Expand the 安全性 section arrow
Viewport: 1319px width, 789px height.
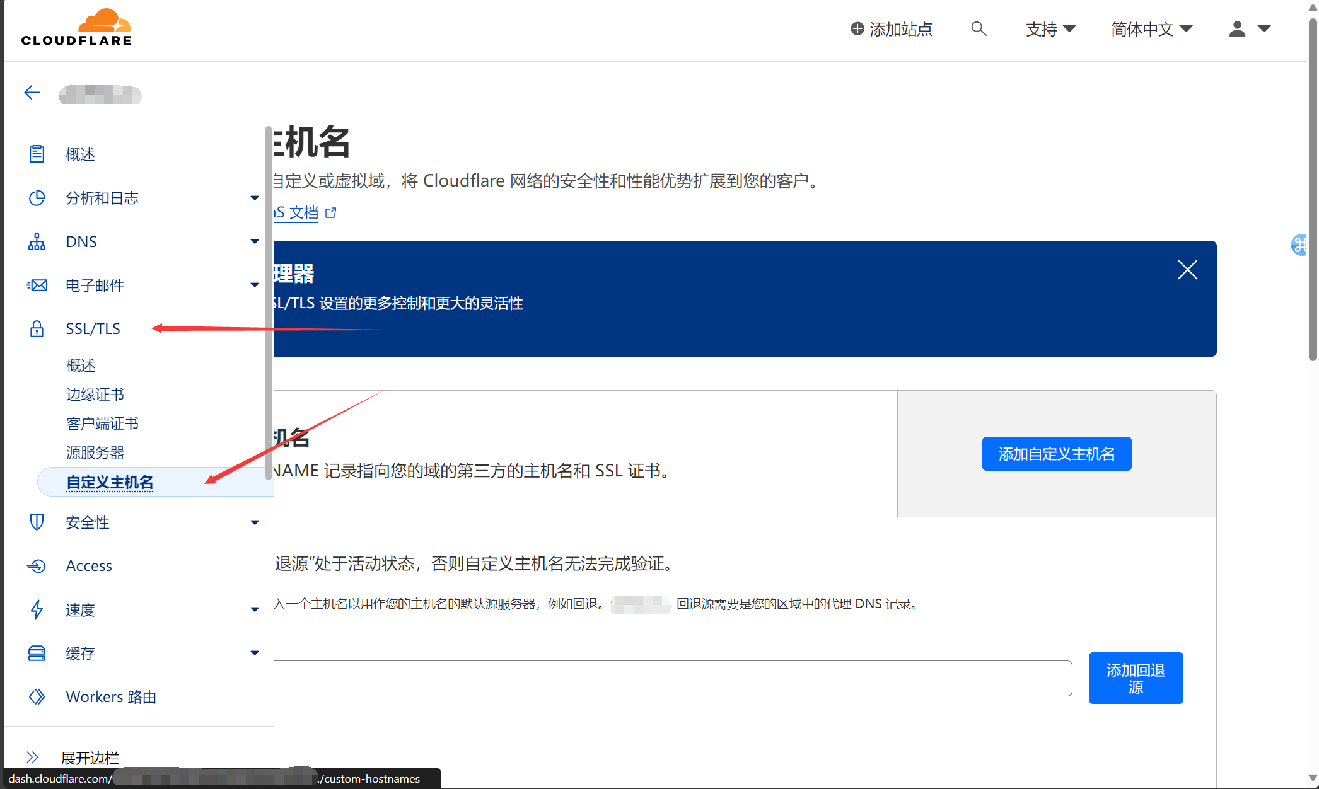[255, 522]
